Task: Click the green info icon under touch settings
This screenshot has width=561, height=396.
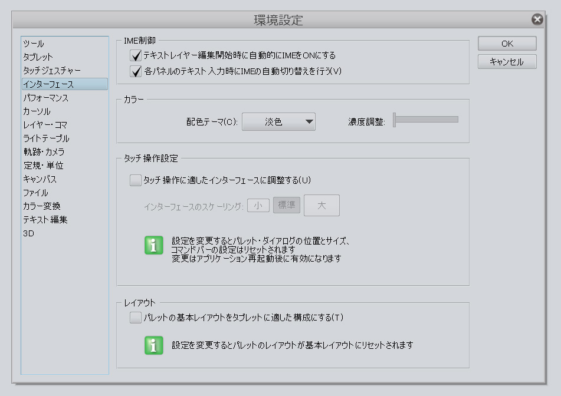Action: (154, 246)
